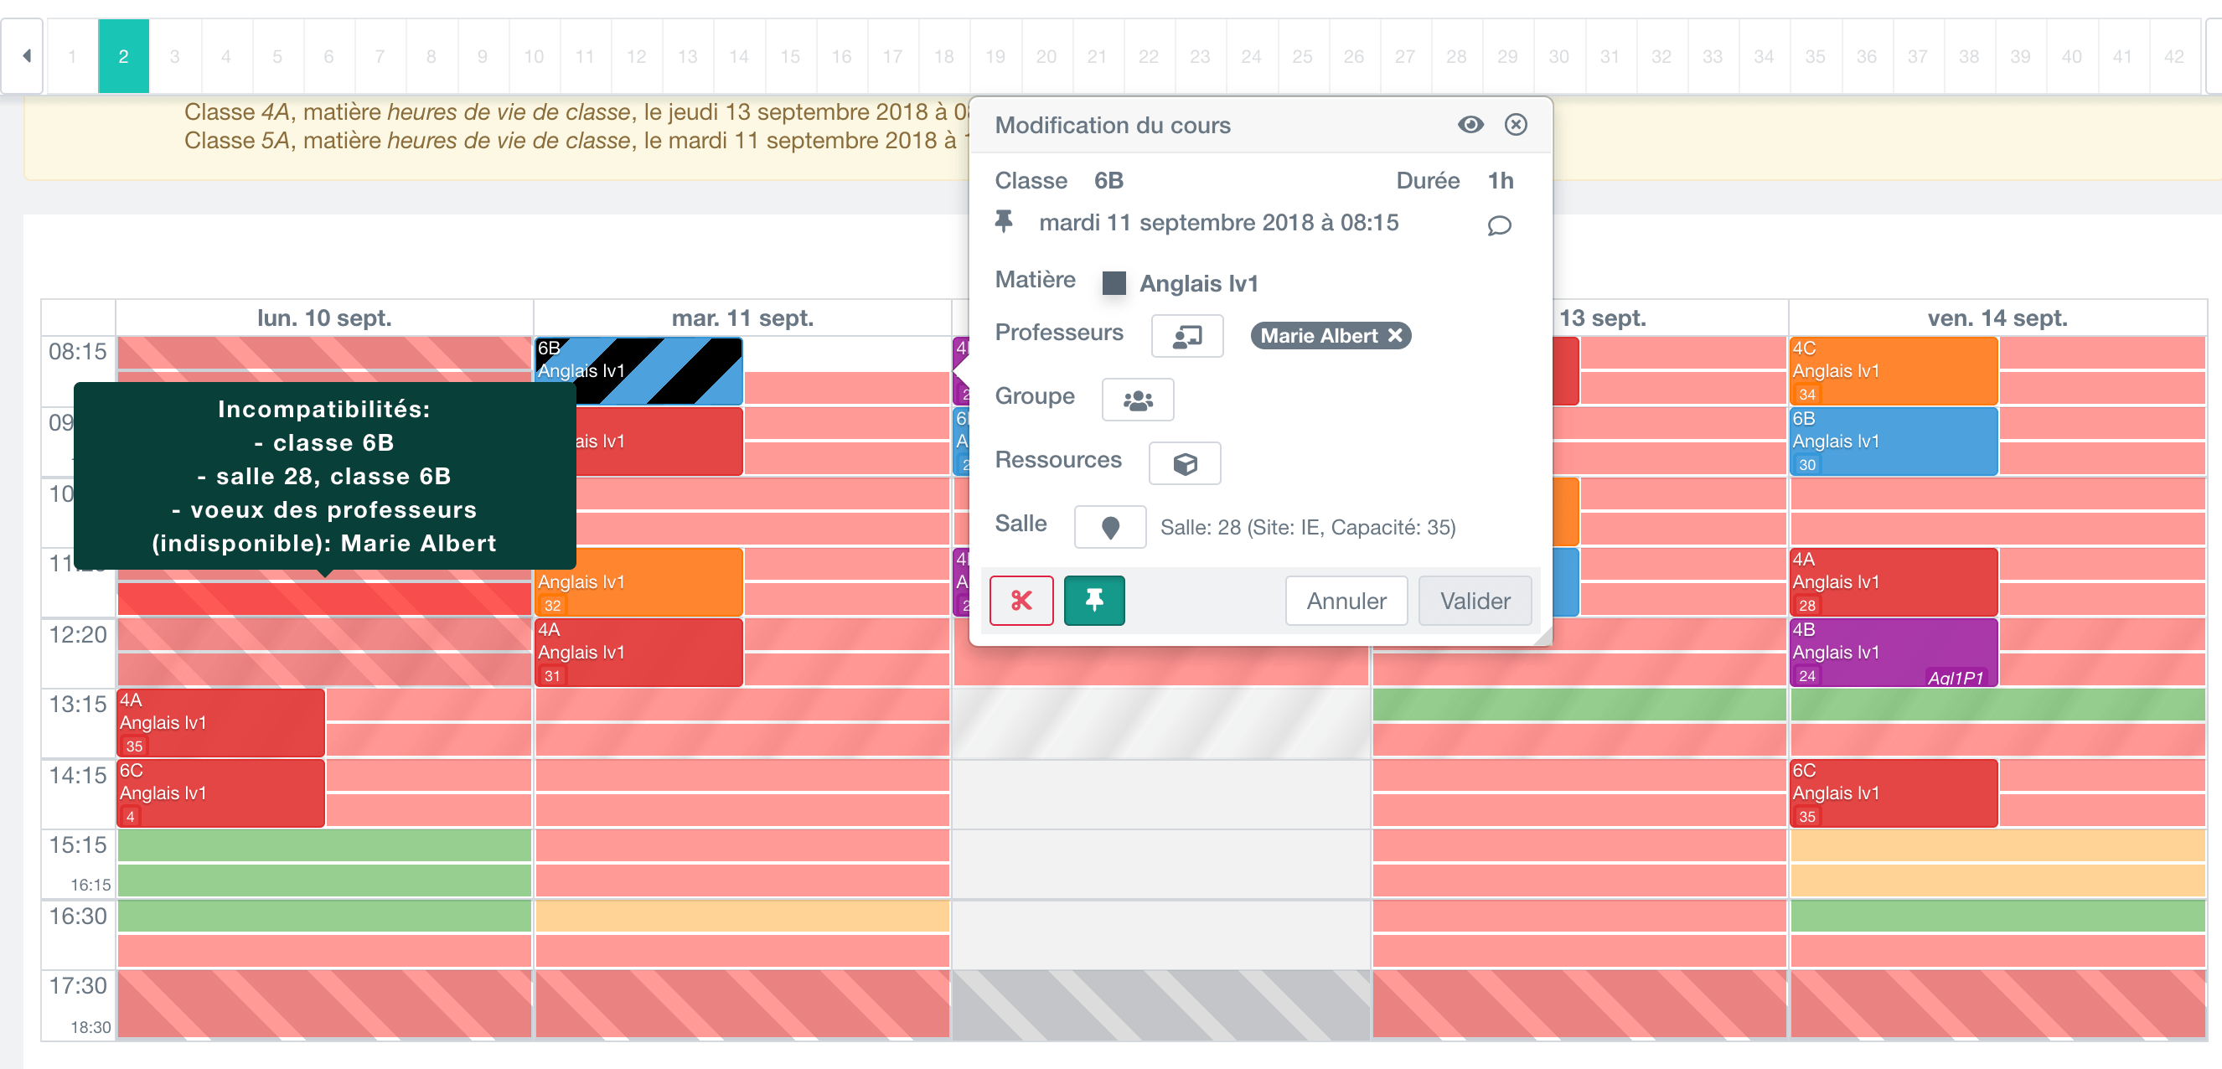
Task: Toggle the green pin course button
Action: point(1093,600)
